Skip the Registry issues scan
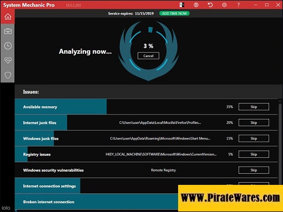Screen dimensions: 283x212 tap(254, 154)
